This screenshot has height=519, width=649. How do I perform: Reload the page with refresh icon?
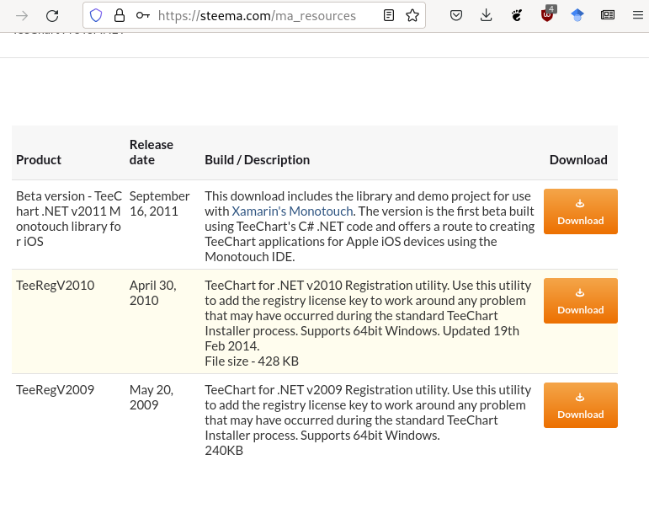(52, 16)
